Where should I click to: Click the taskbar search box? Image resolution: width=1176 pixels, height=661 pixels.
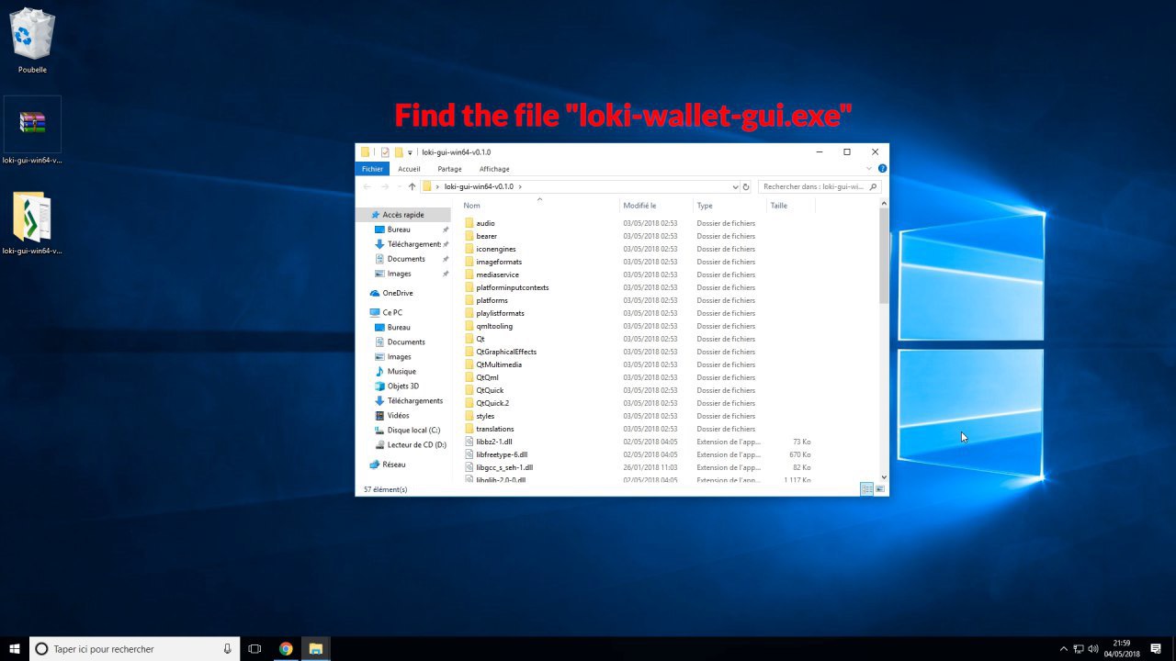click(135, 649)
